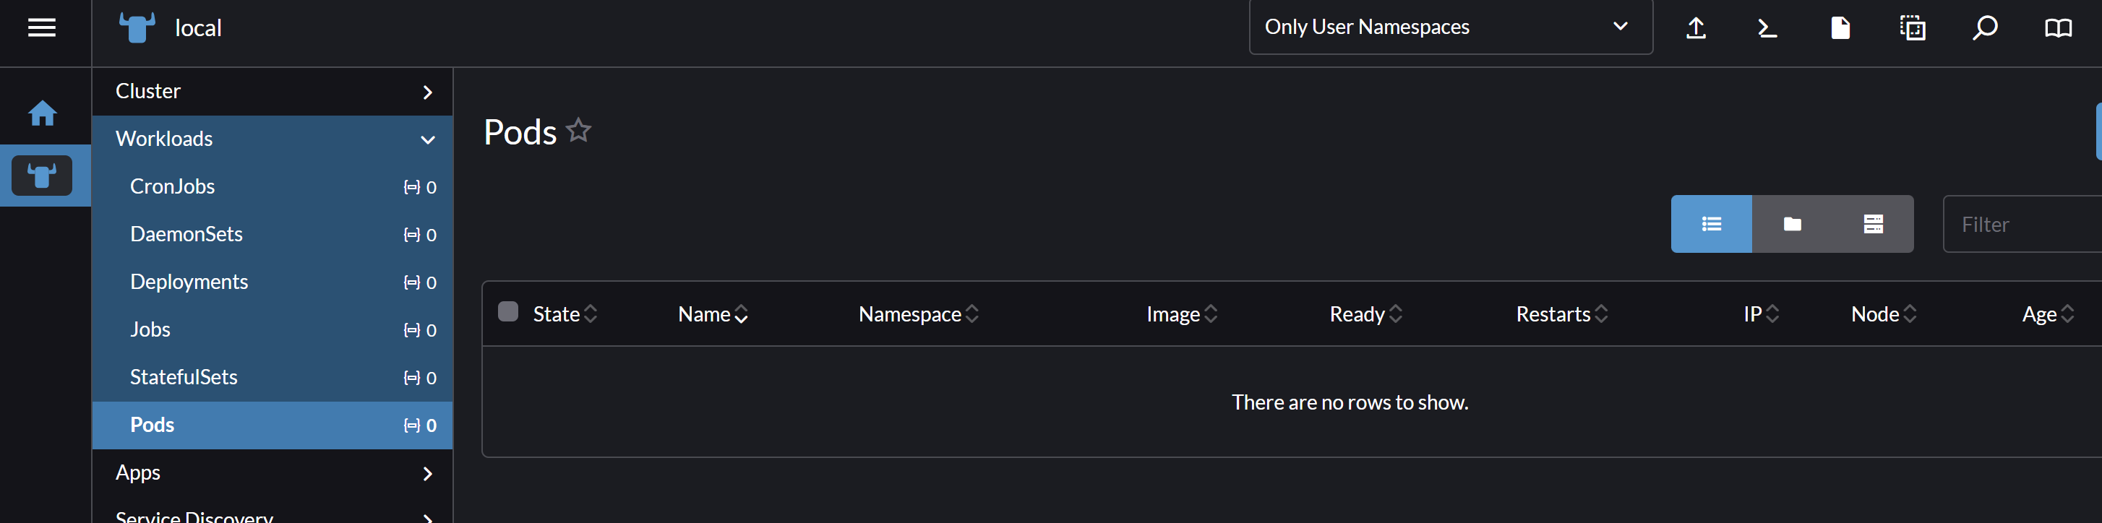Download the KubeConfig file icon
Screen dimensions: 2102x523
pyautogui.click(x=1840, y=27)
